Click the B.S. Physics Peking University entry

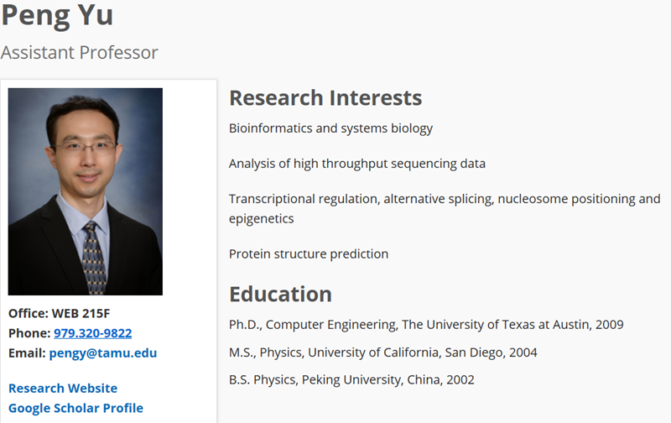(351, 379)
